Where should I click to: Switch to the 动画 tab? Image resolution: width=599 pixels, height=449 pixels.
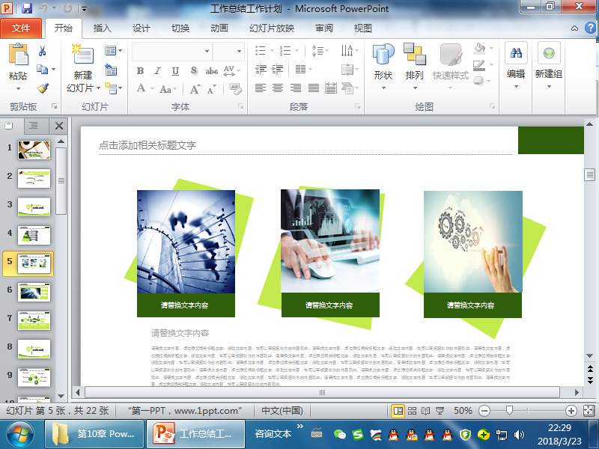tap(219, 28)
